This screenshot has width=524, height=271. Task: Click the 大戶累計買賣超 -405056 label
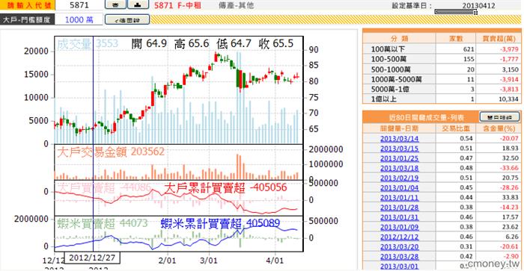point(225,187)
